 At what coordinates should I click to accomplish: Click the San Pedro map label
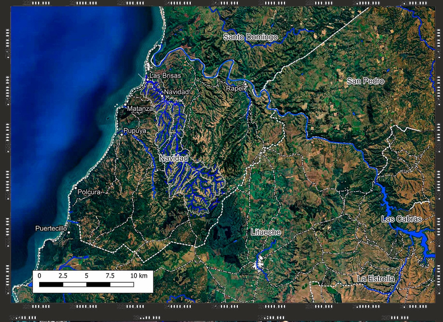[365, 81]
